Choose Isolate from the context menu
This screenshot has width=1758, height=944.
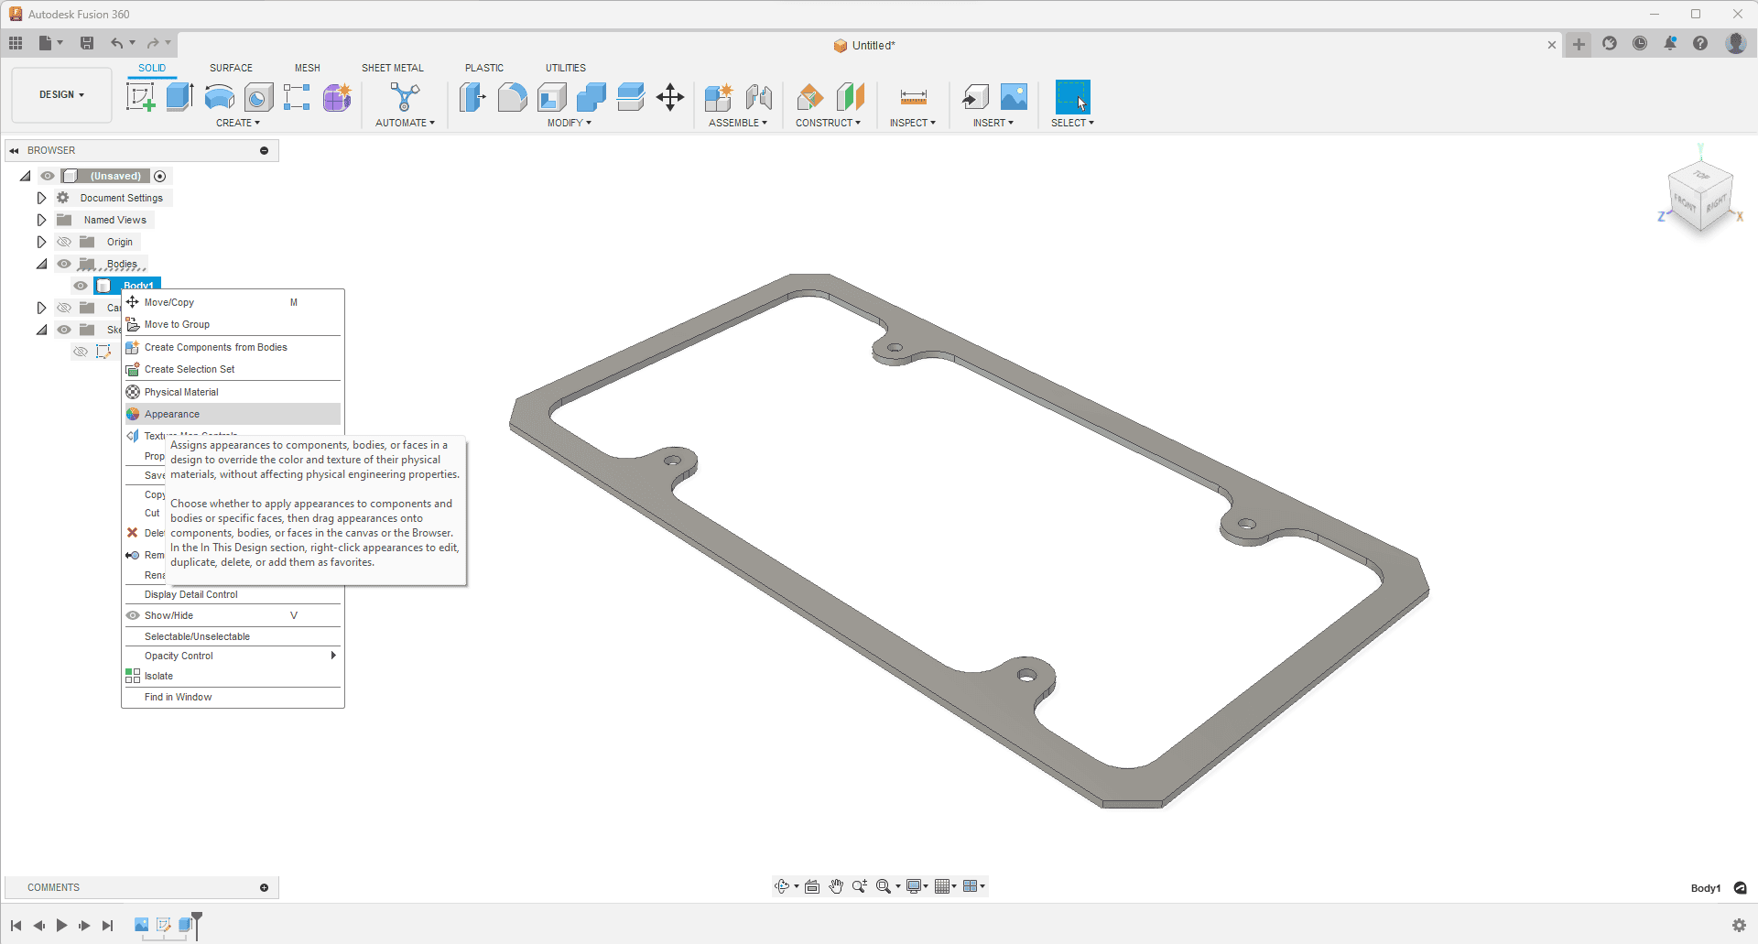(233, 676)
